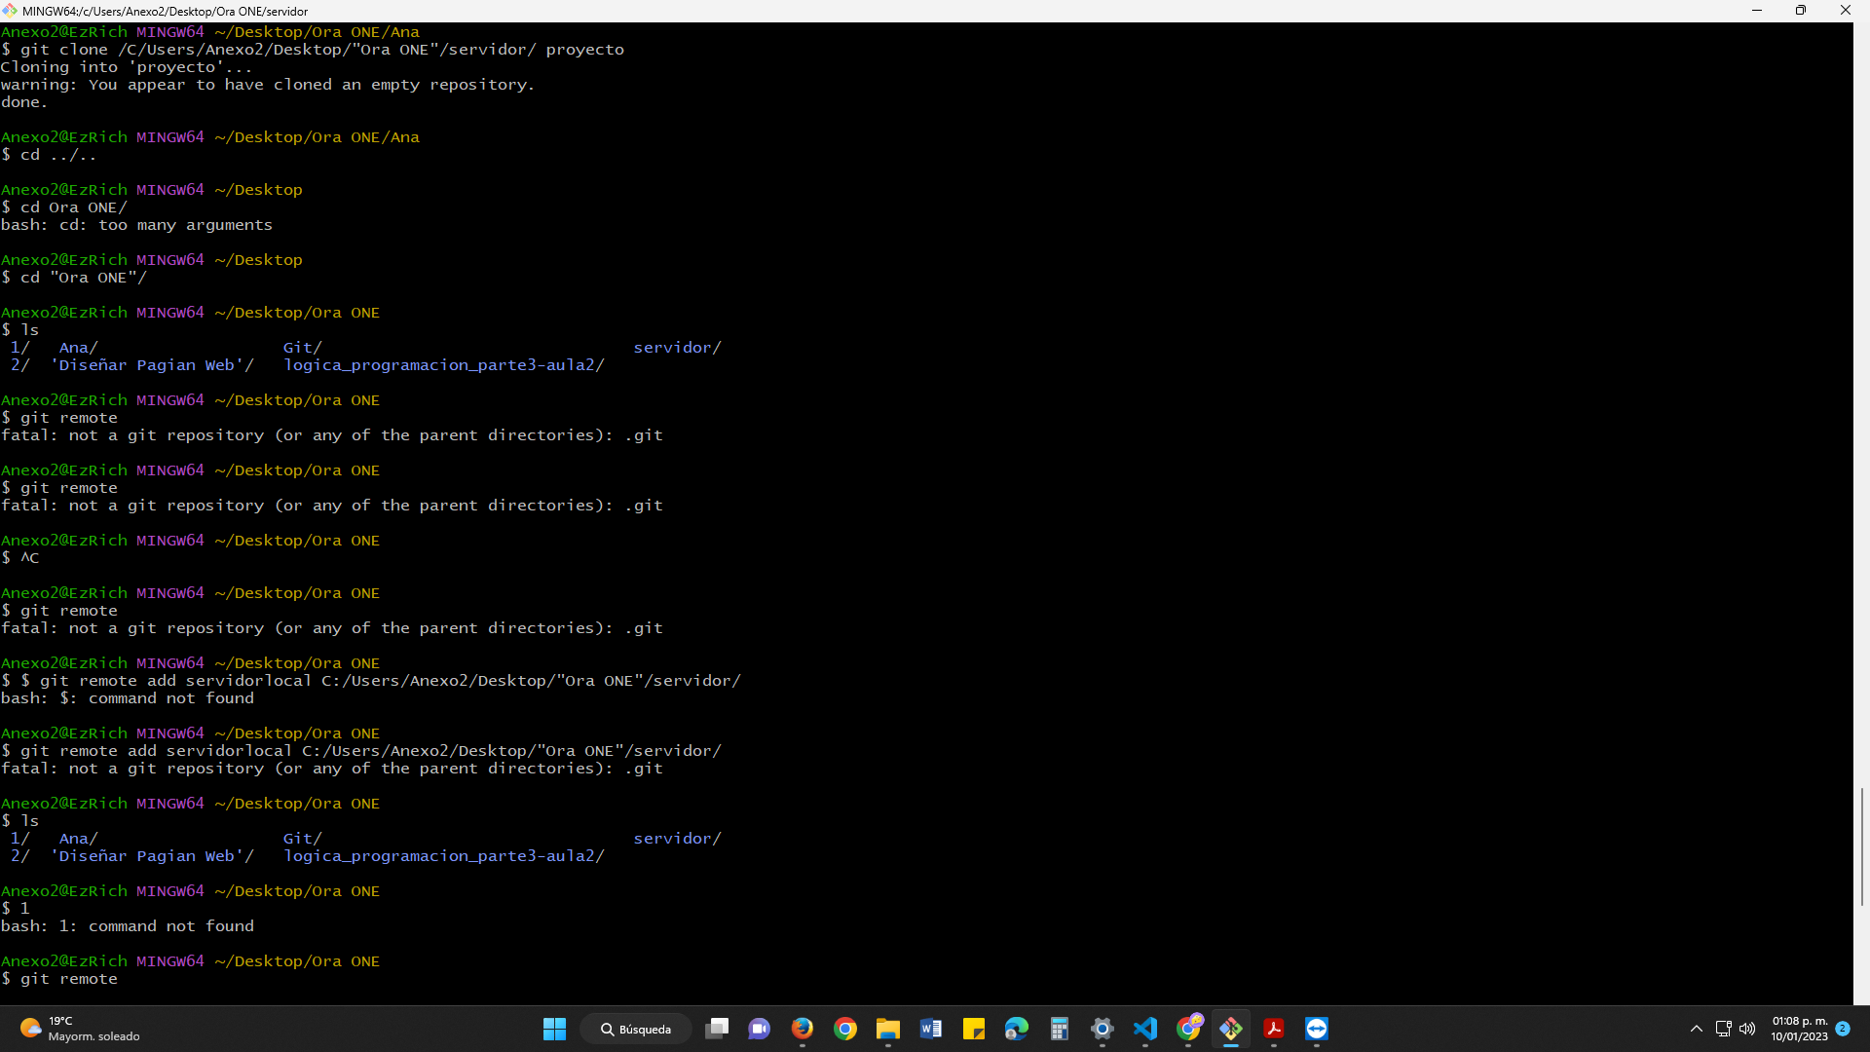Click the last 'git remote' command line
Screen dimensions: 1870x1052
coord(59,979)
